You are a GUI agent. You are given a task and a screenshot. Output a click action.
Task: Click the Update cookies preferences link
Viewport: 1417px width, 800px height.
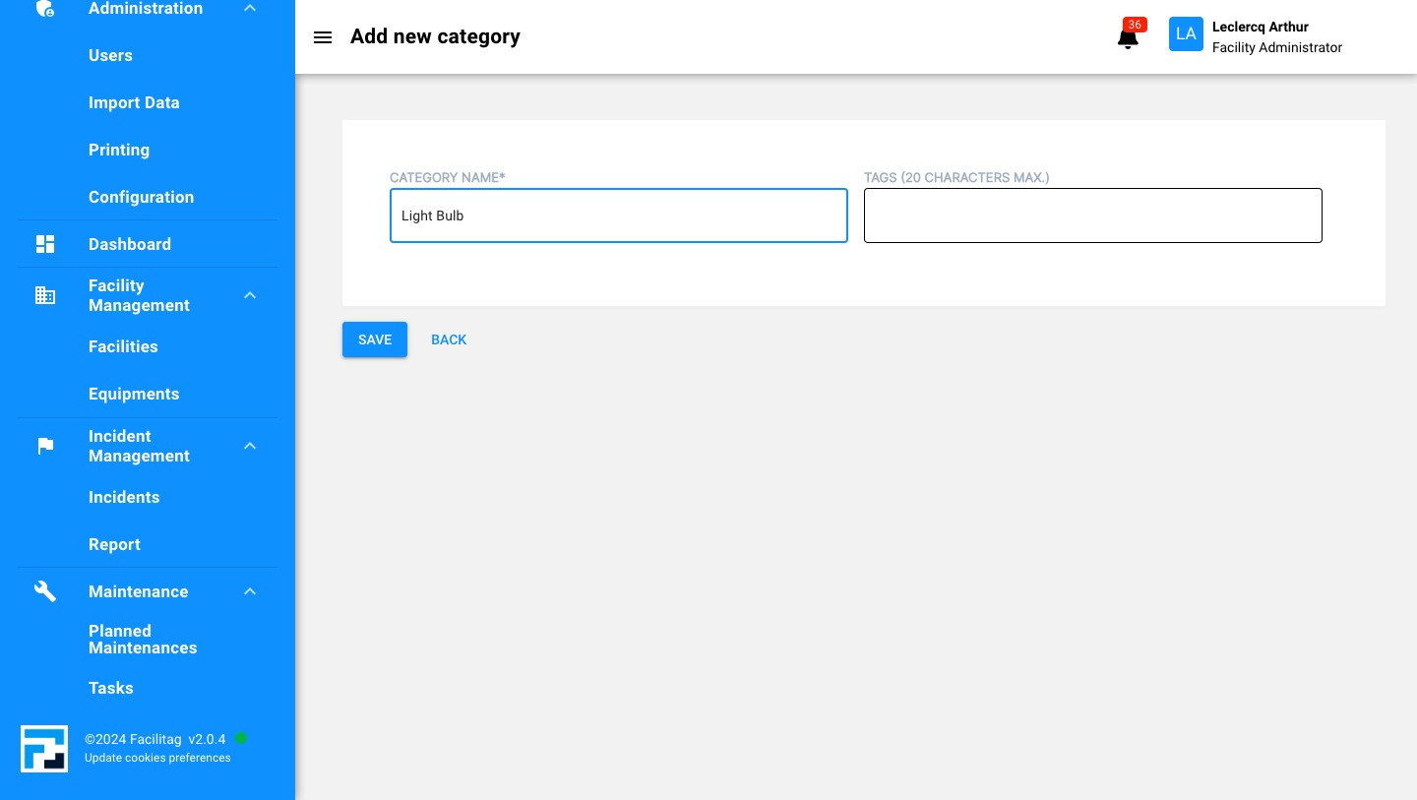(x=157, y=758)
